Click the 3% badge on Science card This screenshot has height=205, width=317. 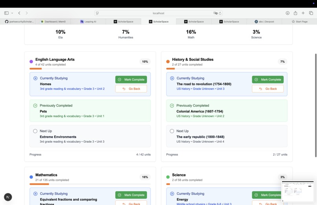pos(282,177)
